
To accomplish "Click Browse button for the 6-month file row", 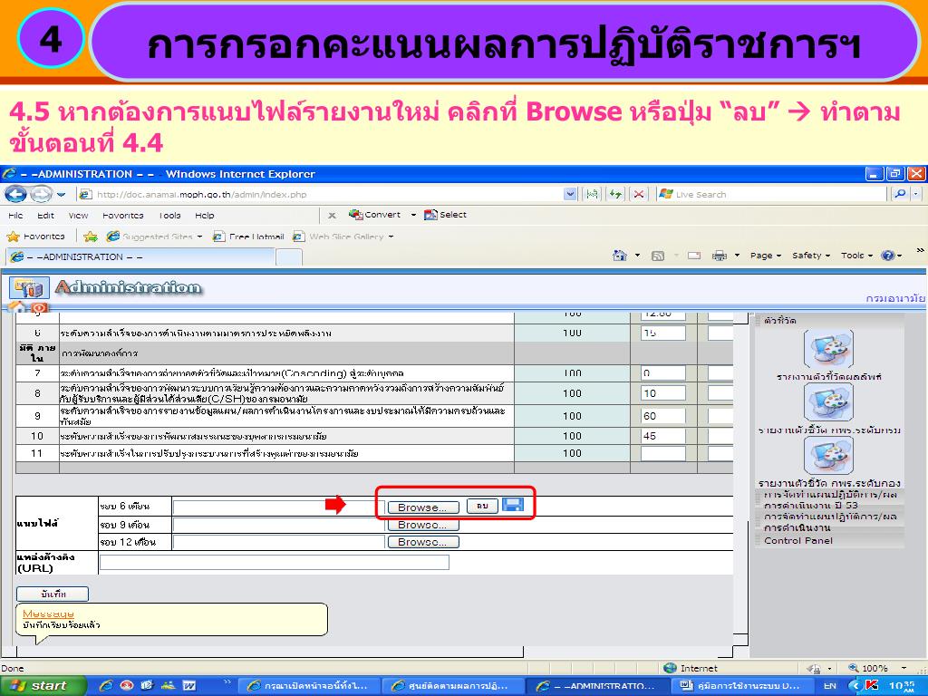I will [422, 507].
